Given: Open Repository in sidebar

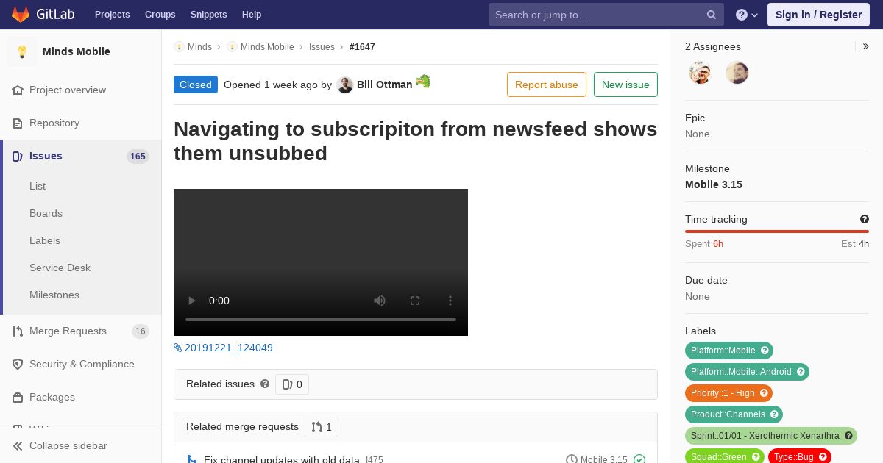Looking at the screenshot, I should pyautogui.click(x=54, y=123).
